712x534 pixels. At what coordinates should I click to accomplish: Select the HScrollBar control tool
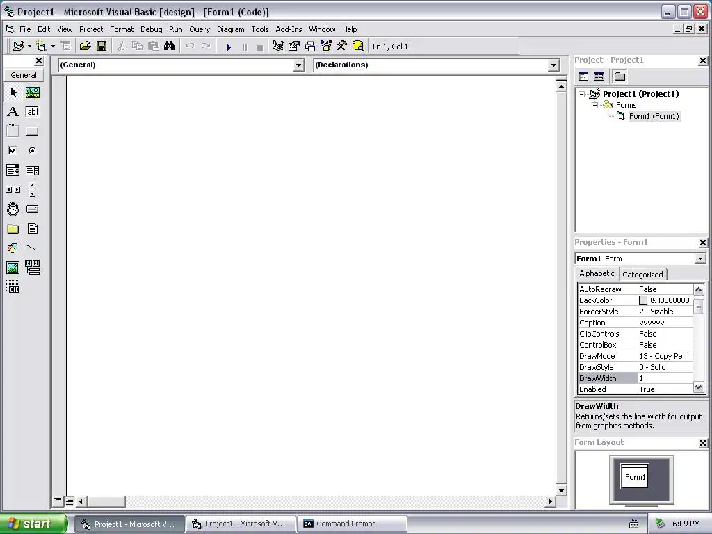pyautogui.click(x=13, y=190)
